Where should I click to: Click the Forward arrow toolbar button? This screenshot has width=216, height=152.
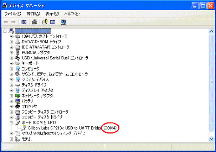pyautogui.click(x=13, y=22)
